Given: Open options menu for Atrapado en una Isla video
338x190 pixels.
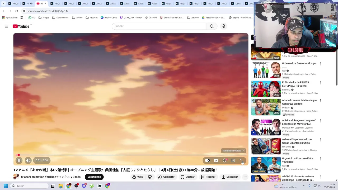Looking at the screenshot, I should (x=321, y=101).
